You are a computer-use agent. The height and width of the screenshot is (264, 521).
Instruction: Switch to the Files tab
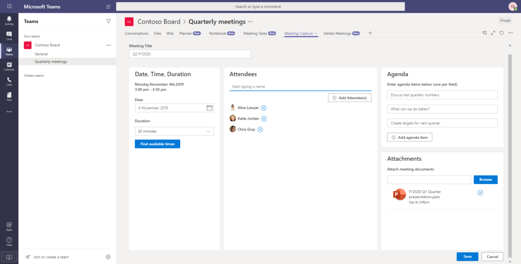[x=158, y=34]
